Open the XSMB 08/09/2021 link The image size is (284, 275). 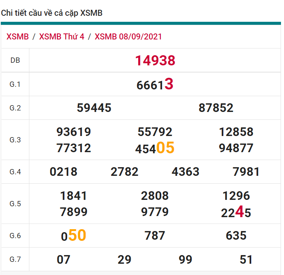point(128,37)
